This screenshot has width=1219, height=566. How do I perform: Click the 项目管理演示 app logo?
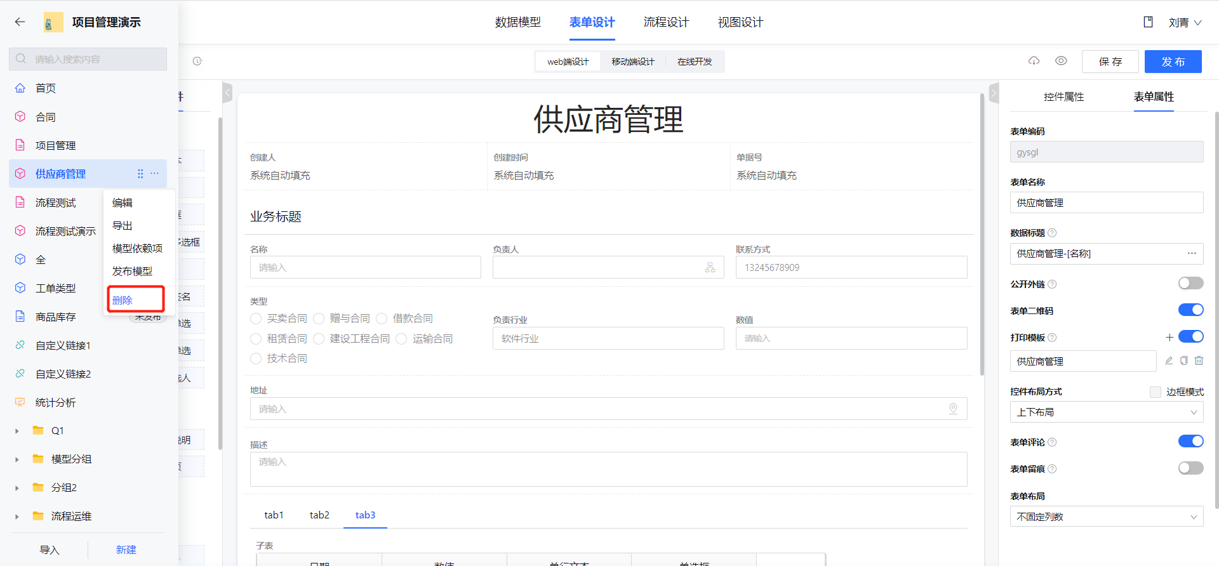click(x=53, y=22)
